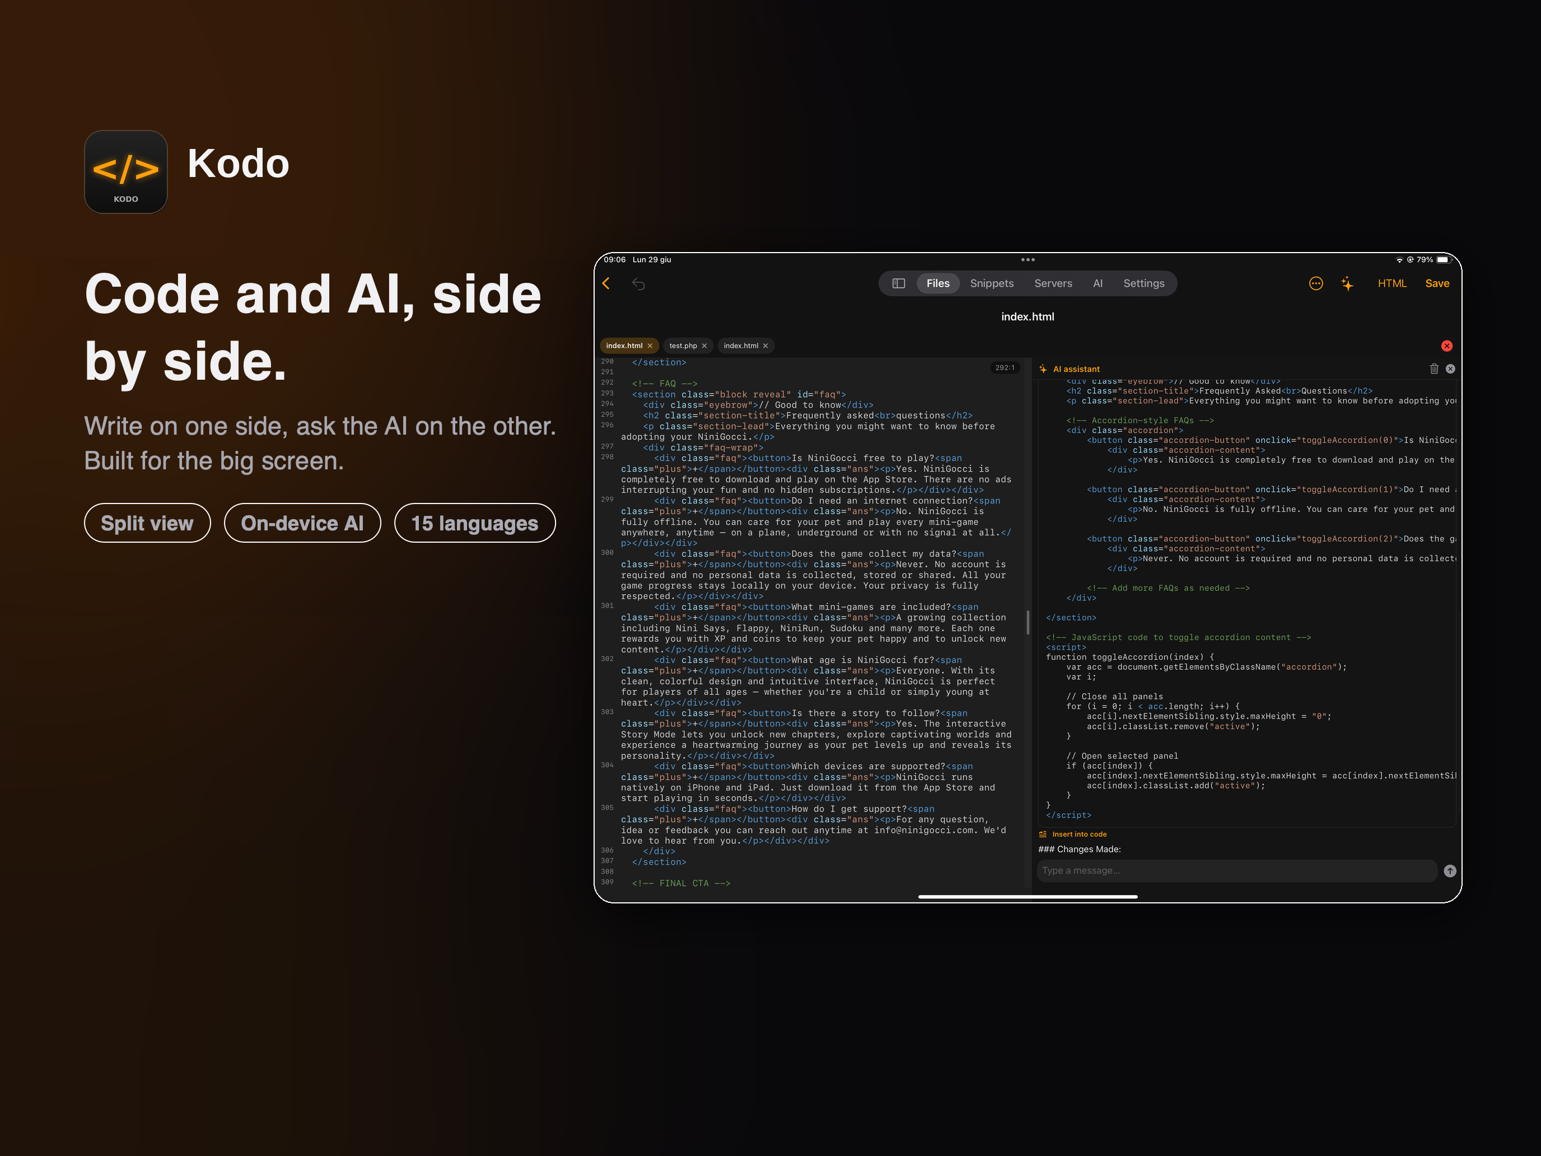Tap the Wi-Fi status icon

(1399, 259)
